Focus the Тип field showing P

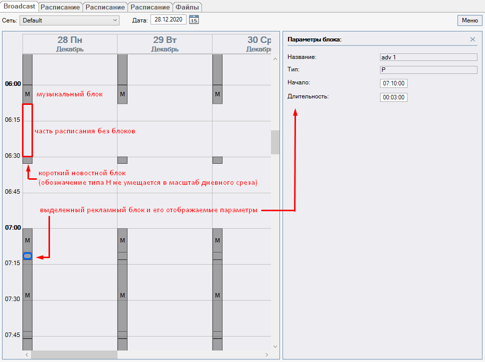pos(428,70)
